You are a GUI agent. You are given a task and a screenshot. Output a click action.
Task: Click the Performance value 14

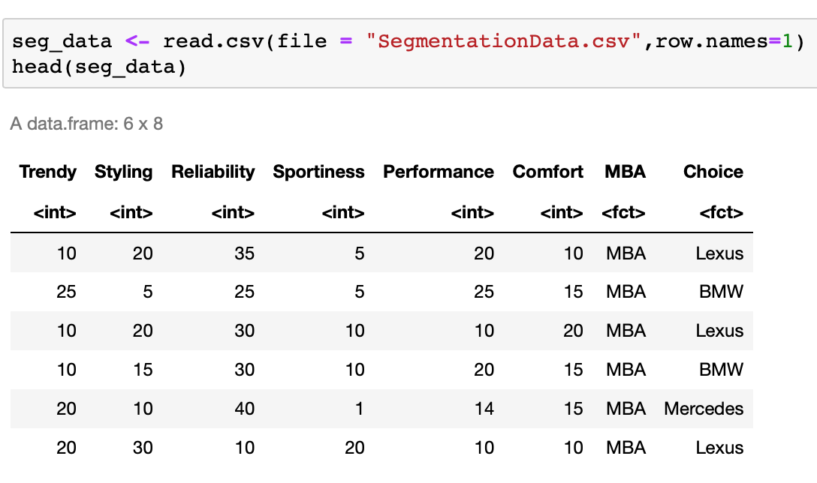pos(484,409)
